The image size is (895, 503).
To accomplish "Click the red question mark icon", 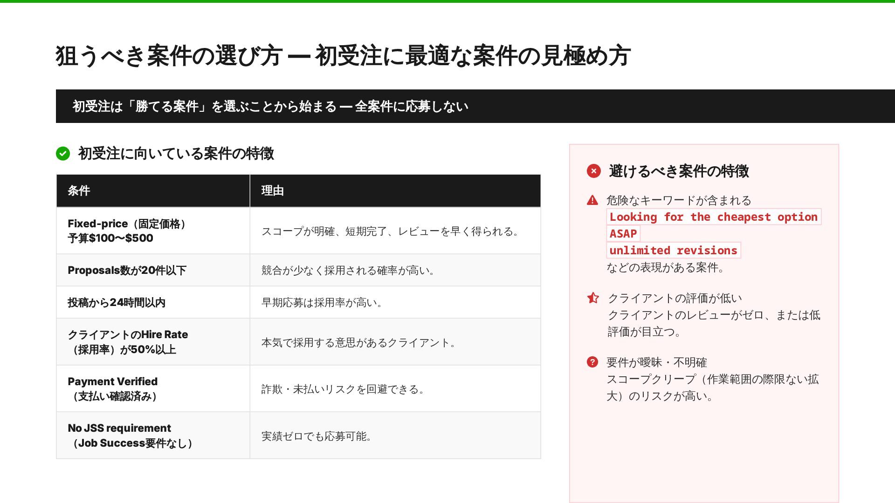I will pos(592,362).
